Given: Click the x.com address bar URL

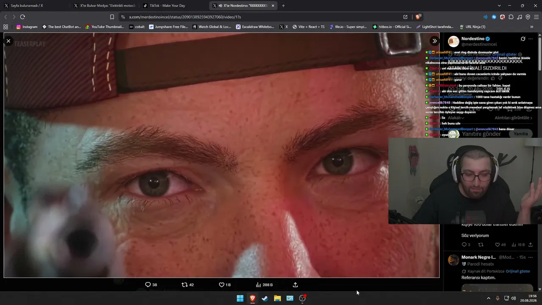Looking at the screenshot, I should (185, 17).
